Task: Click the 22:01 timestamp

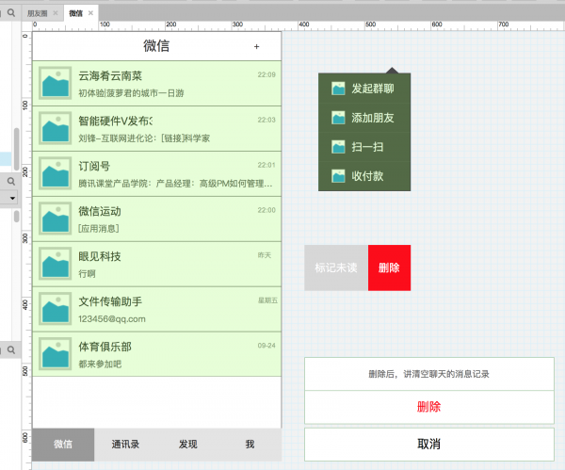Action: coord(266,165)
